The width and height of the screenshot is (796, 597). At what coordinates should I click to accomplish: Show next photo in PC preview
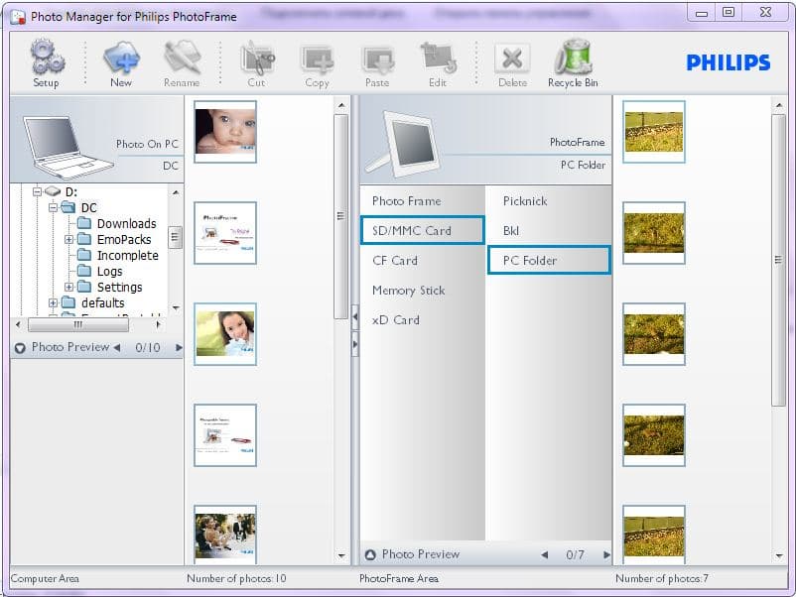click(179, 347)
